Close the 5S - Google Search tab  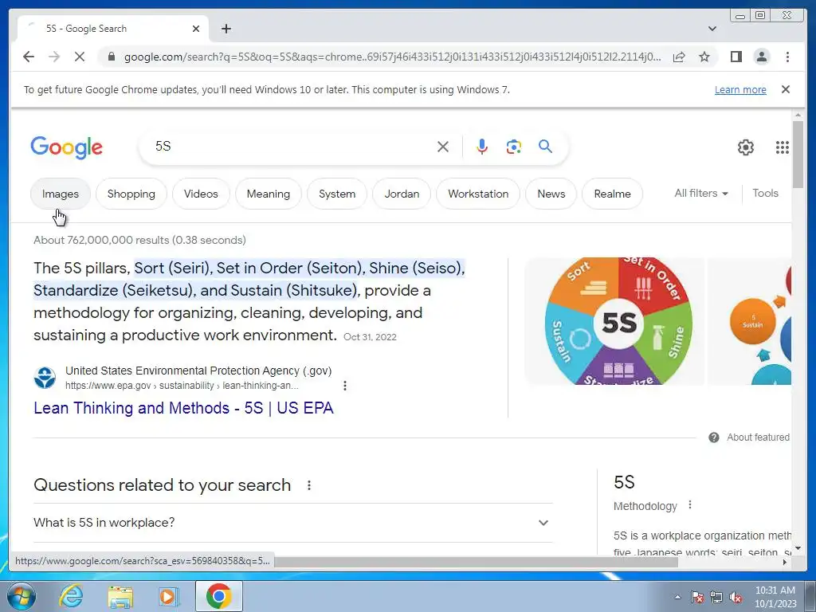tap(196, 29)
